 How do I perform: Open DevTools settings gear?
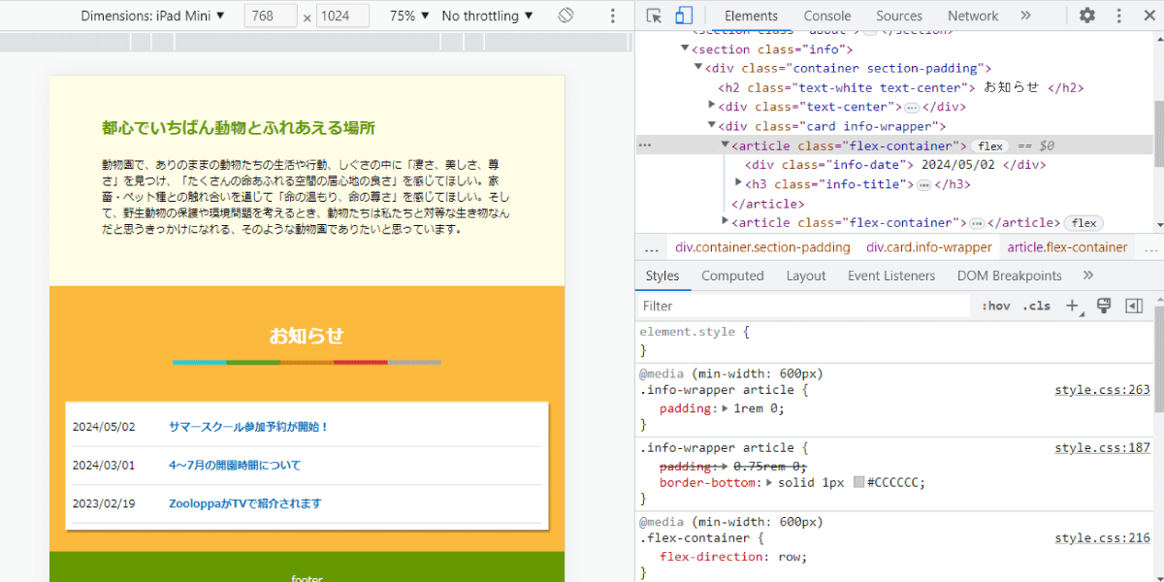pos(1087,16)
